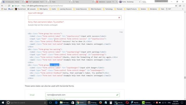Click the extension icon beside the star
Image resolution: width=186 pixels, height=105 pixels.
(x=180, y=6)
